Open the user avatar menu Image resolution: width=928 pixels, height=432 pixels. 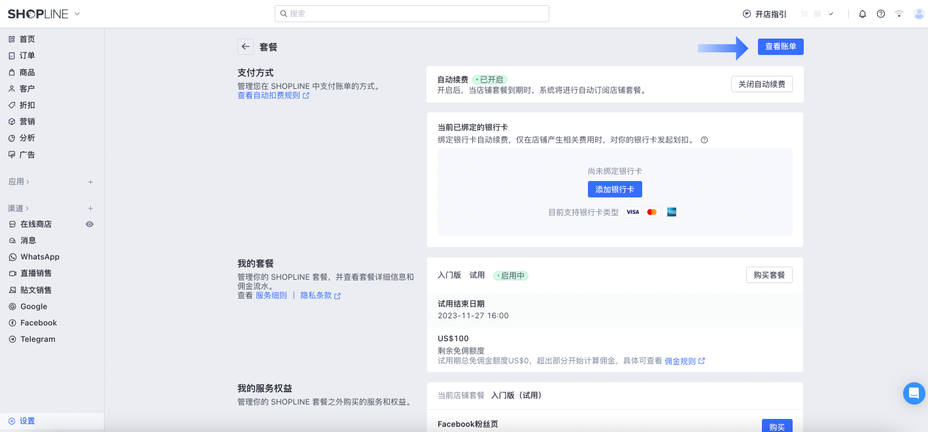[919, 14]
